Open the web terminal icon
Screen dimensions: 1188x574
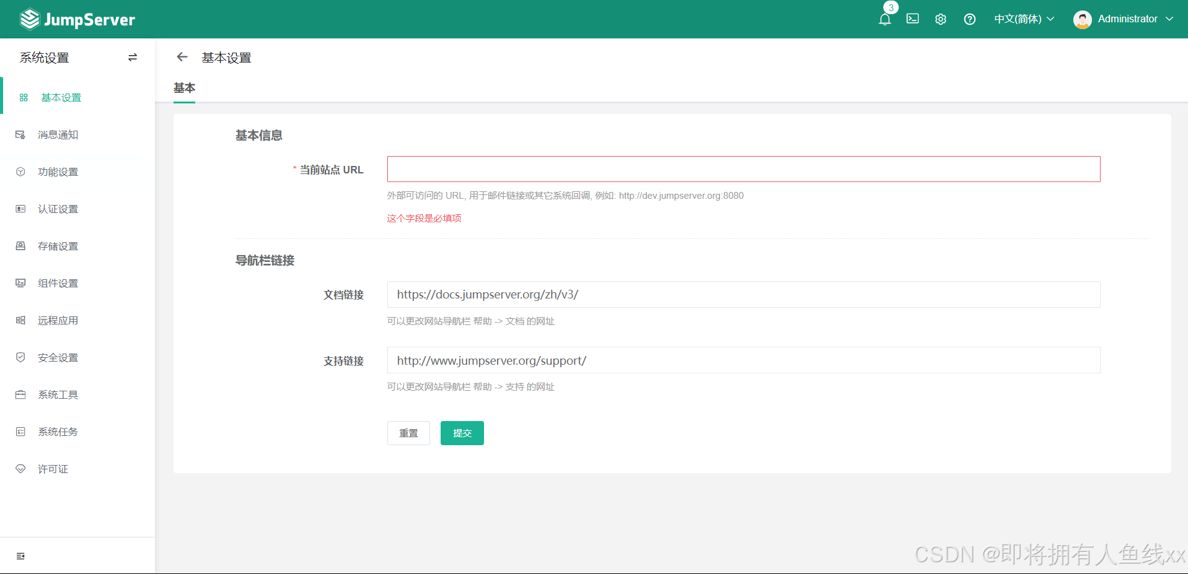[912, 19]
